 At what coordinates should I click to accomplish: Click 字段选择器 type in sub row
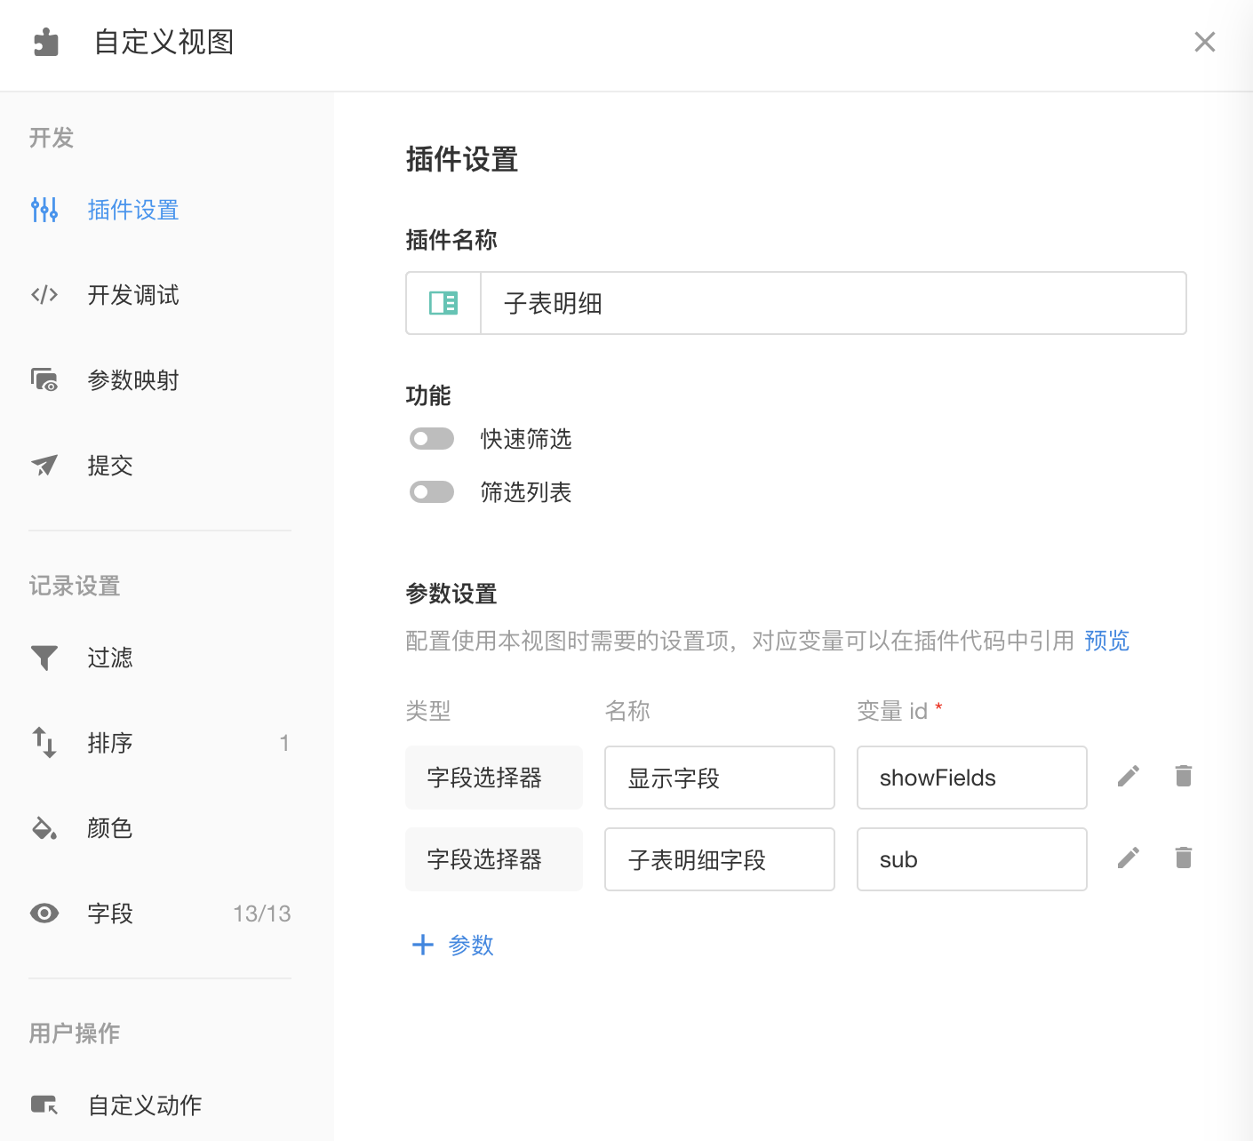pos(494,859)
